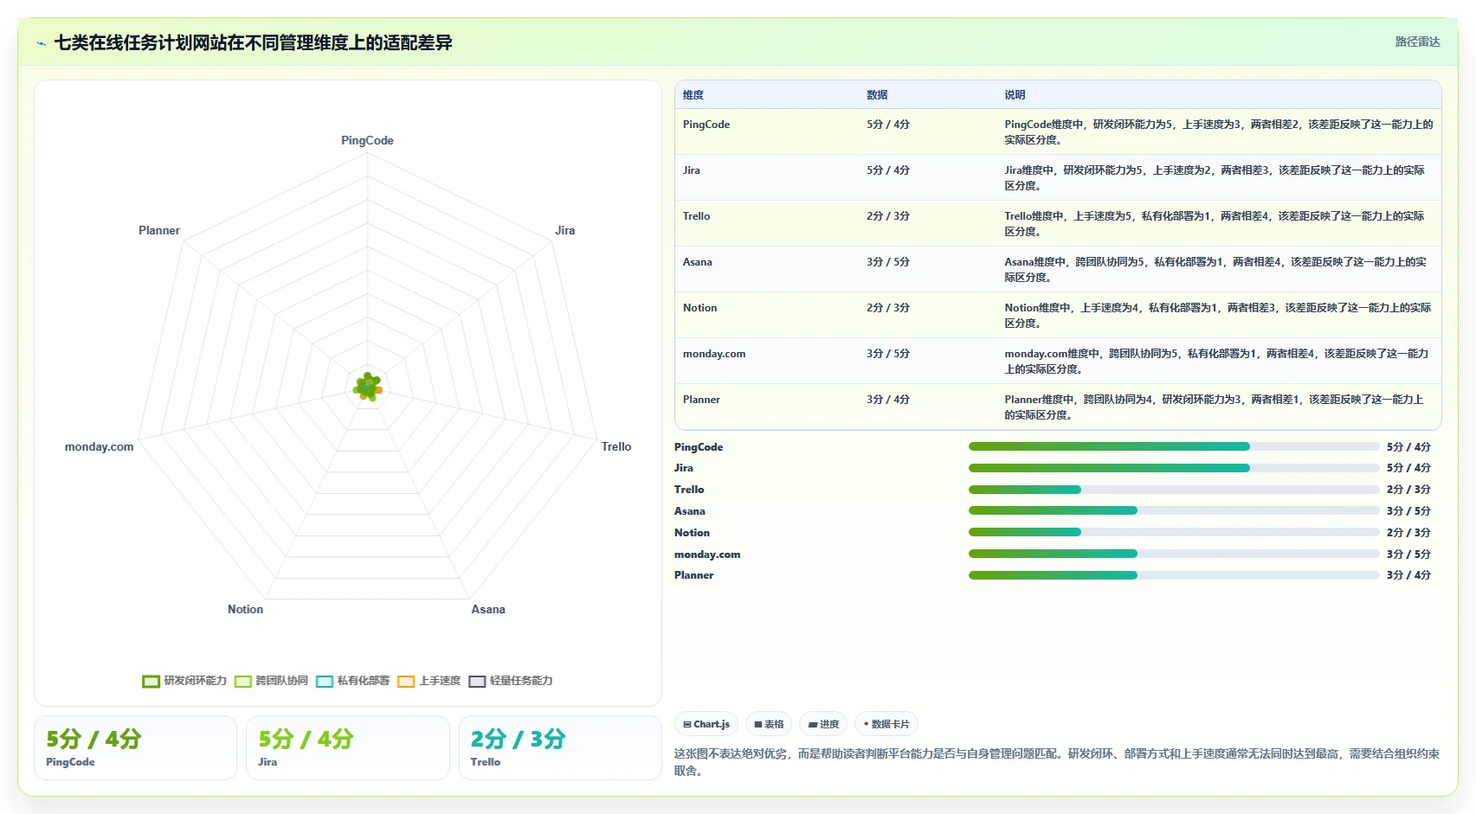Click the data point cluster at the radar center
The height and width of the screenshot is (814, 1476).
point(368,387)
